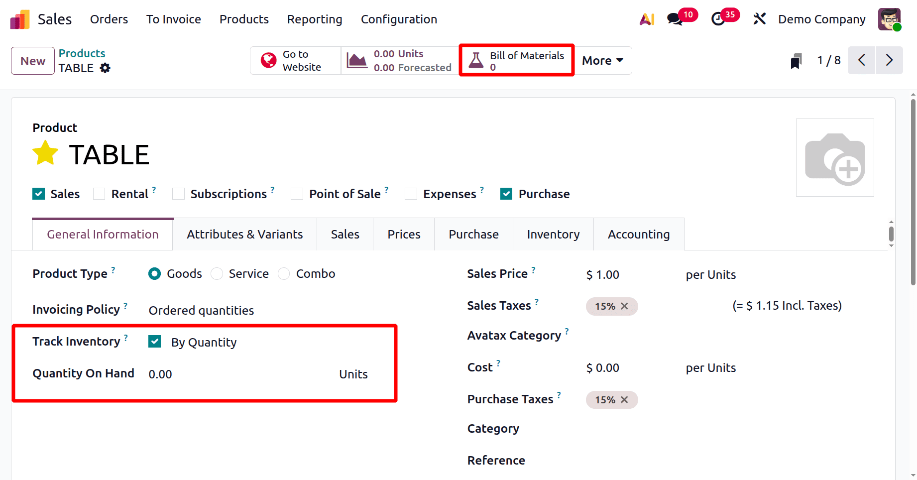Select the Service product type
917x480 pixels.
[x=217, y=273]
